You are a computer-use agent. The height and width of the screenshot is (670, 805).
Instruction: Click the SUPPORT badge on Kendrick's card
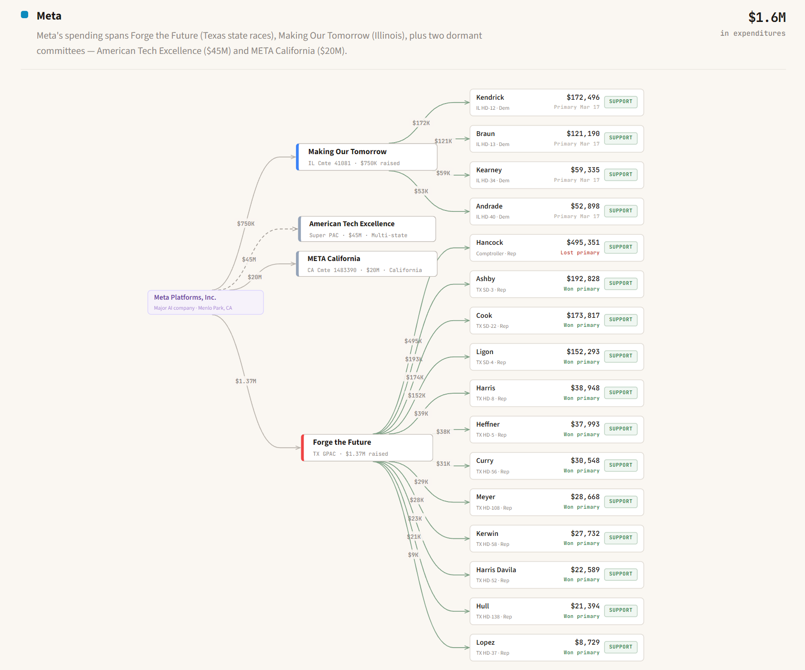click(x=620, y=102)
